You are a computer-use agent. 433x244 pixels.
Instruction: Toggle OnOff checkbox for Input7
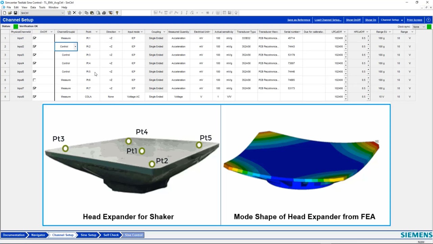coord(34,88)
